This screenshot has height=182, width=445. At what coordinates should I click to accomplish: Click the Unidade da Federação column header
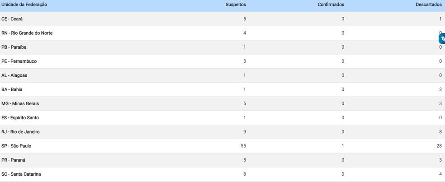click(x=24, y=5)
